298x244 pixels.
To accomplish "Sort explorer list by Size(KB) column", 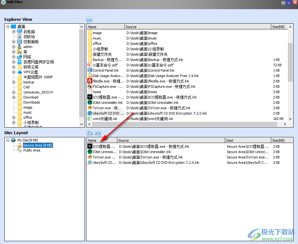I will [279, 27].
